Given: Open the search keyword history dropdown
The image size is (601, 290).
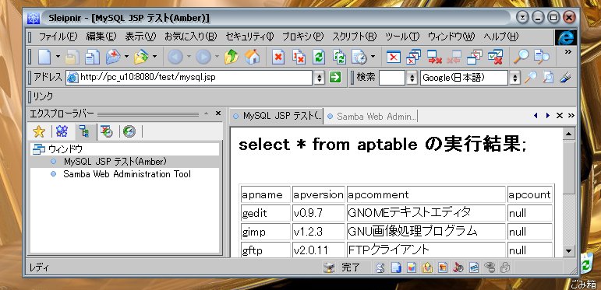Looking at the screenshot, I should coord(412,78).
